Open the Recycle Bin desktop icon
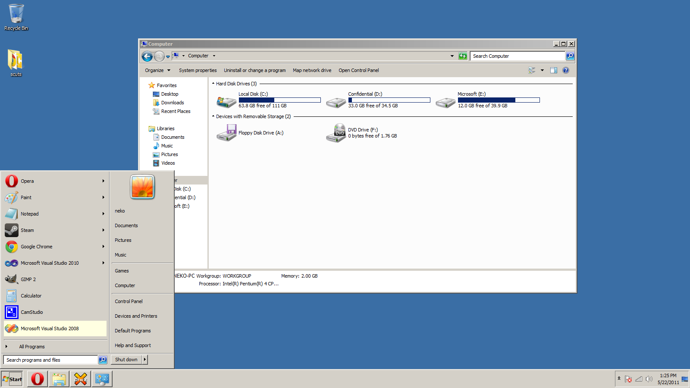The height and width of the screenshot is (388, 690). coord(16,17)
